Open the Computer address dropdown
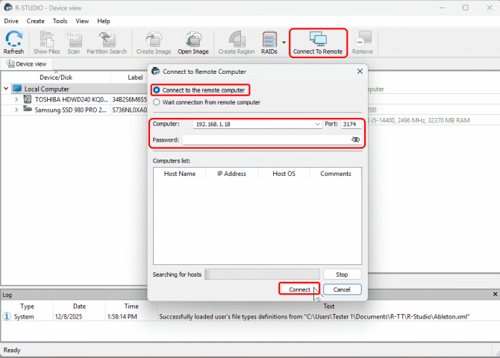500x358 pixels. click(318, 125)
